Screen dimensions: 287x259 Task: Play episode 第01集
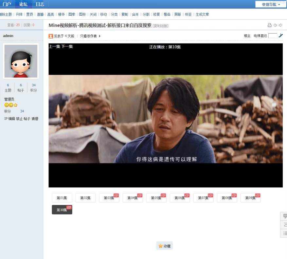pyautogui.click(x=62, y=198)
